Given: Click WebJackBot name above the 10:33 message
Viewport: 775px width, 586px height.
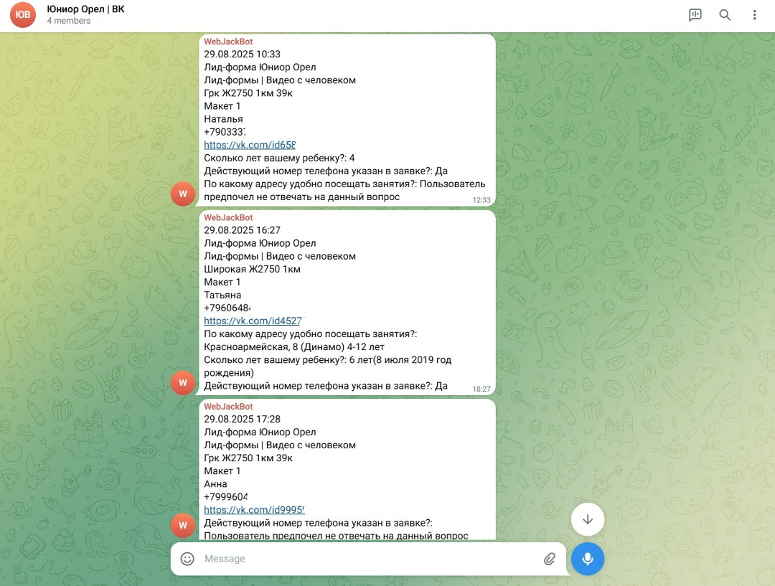Looking at the screenshot, I should click(228, 42).
